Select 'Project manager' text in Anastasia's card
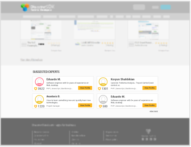191x147 pixels. (x=53, y=106)
